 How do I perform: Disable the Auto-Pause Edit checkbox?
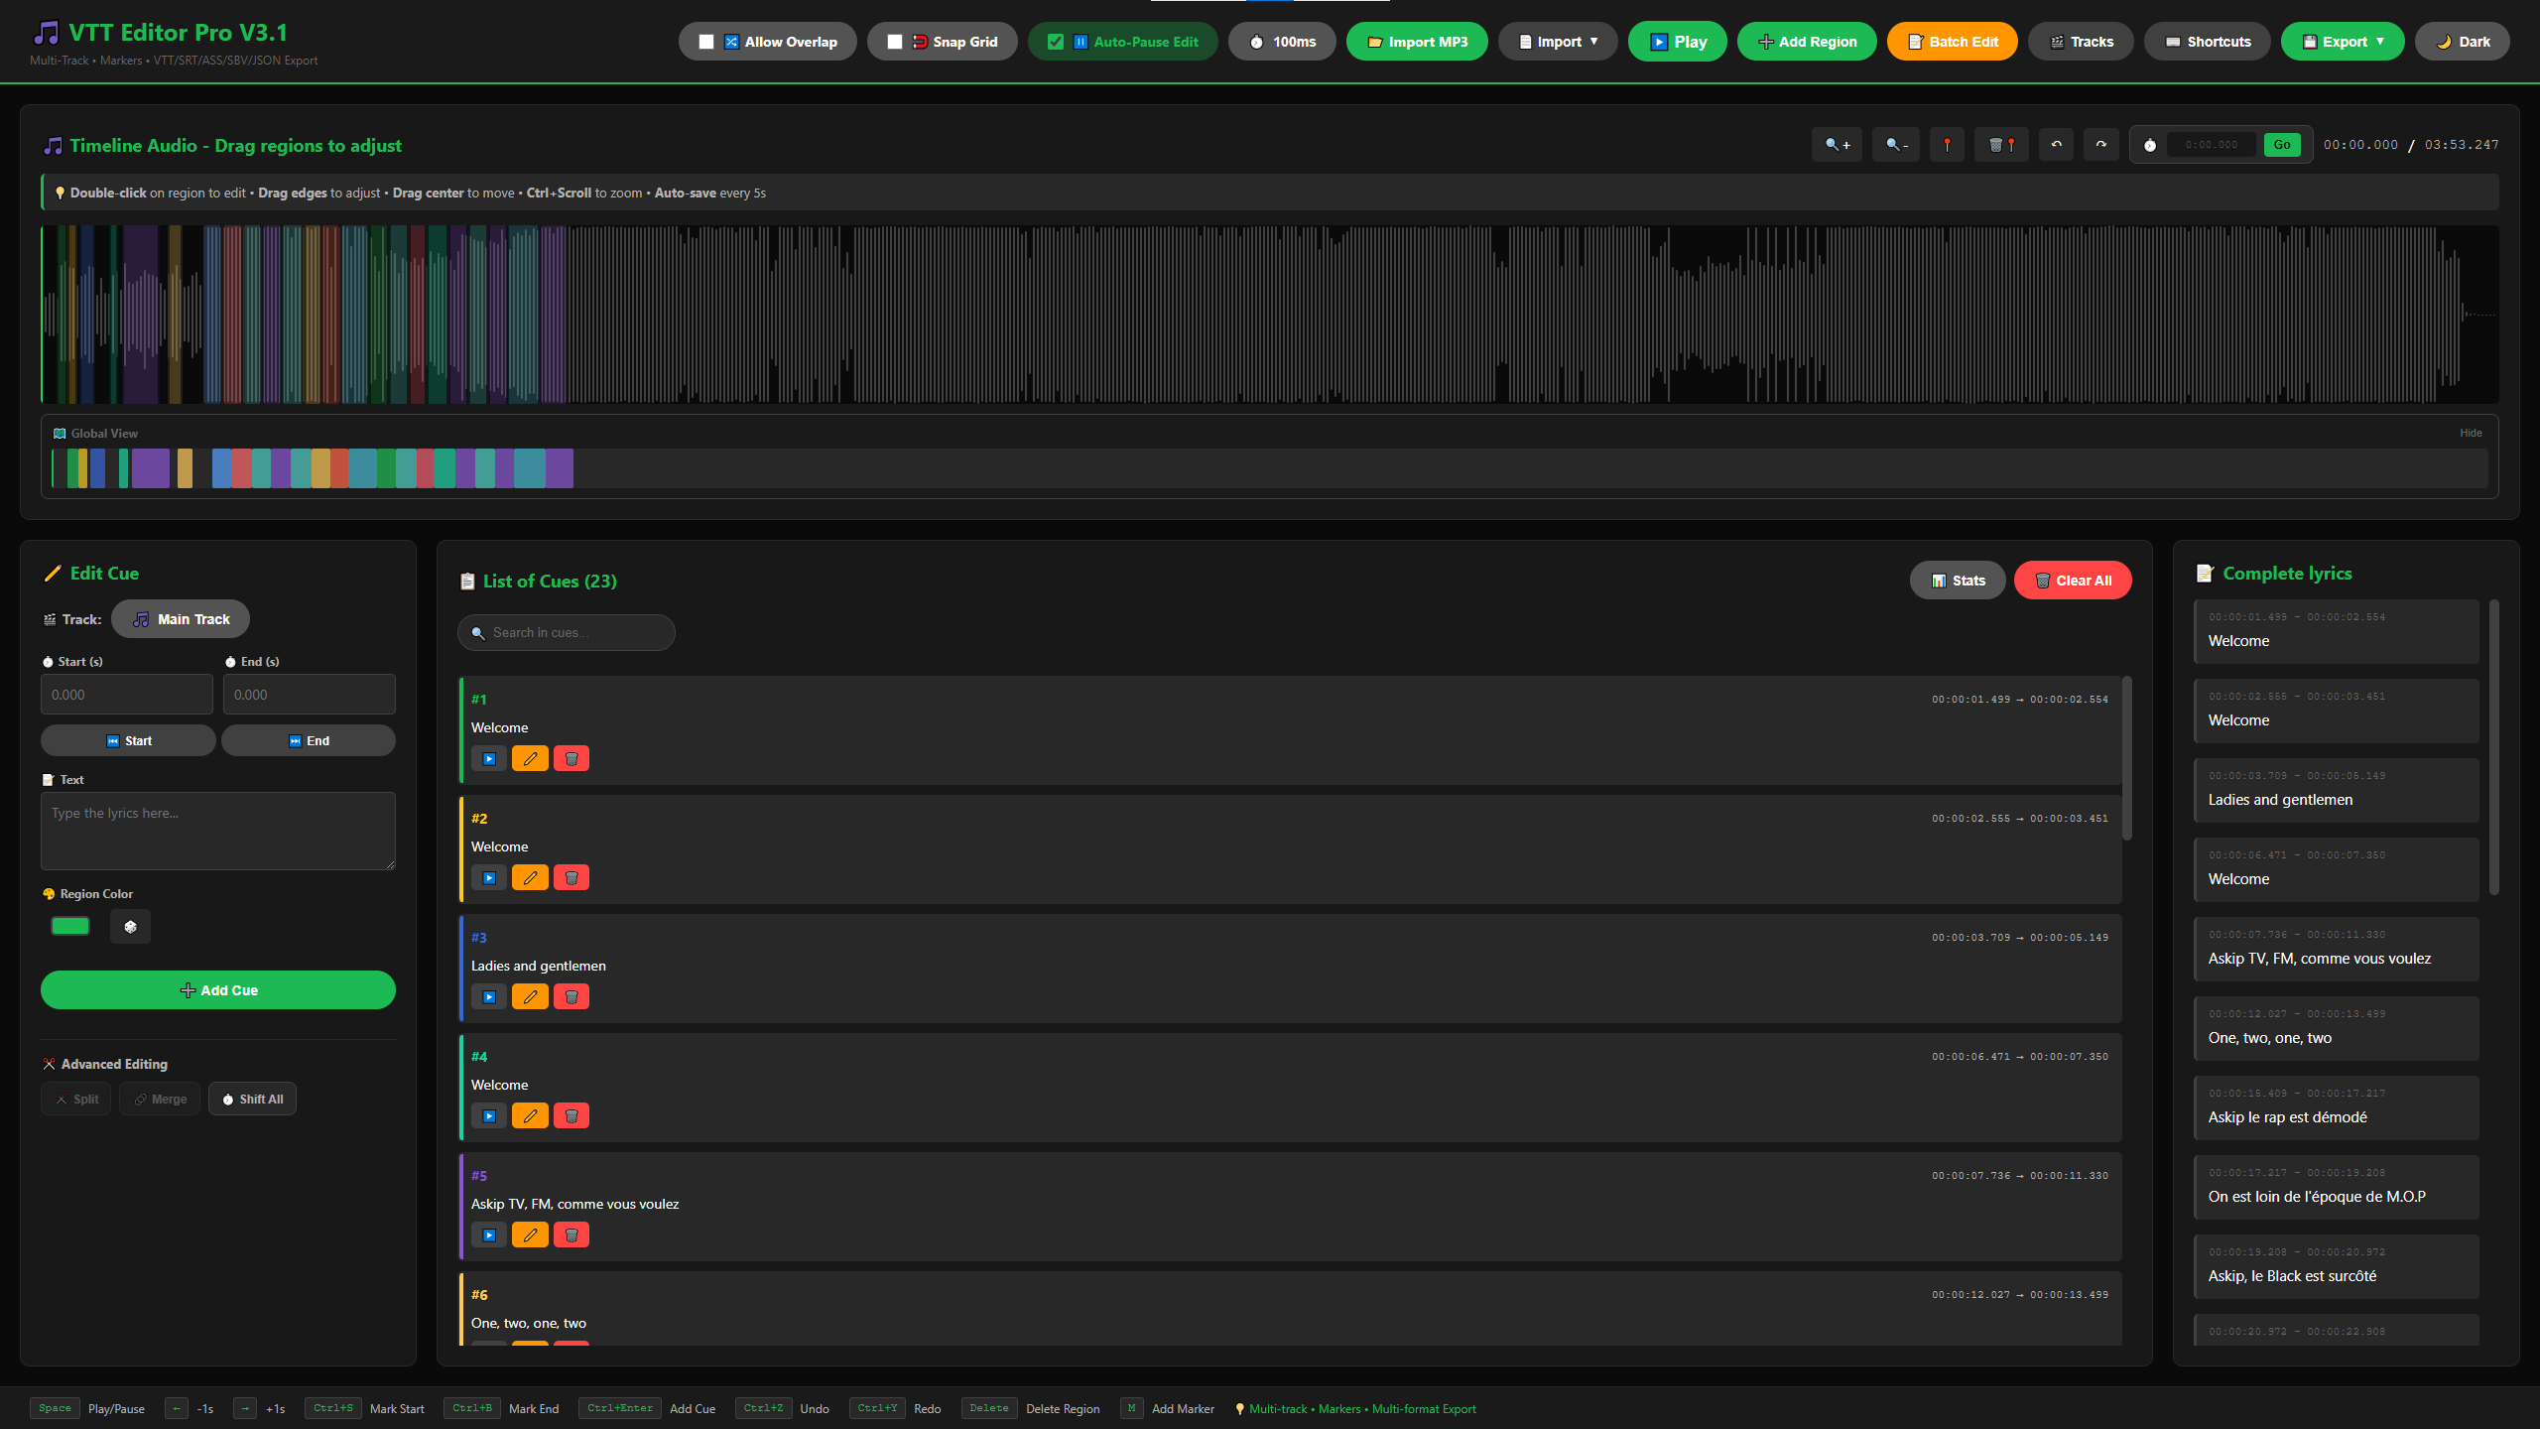[1056, 42]
